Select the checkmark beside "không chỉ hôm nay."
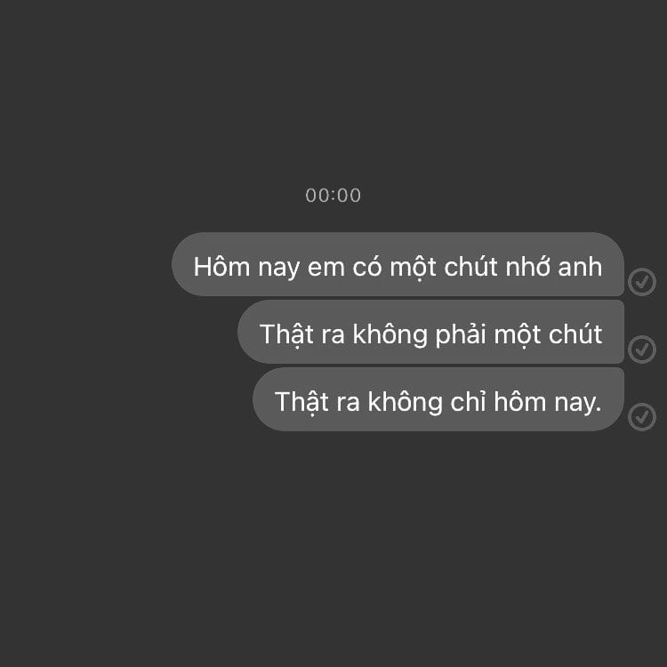This screenshot has height=667, width=667. [642, 417]
